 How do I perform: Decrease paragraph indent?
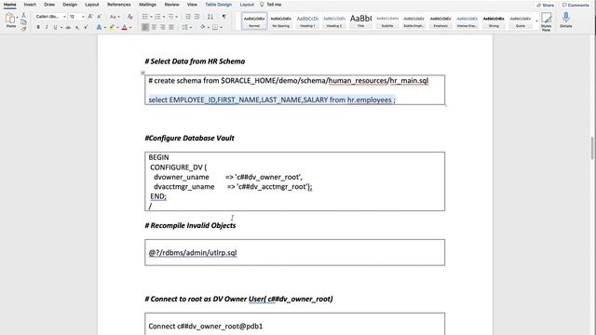188,17
